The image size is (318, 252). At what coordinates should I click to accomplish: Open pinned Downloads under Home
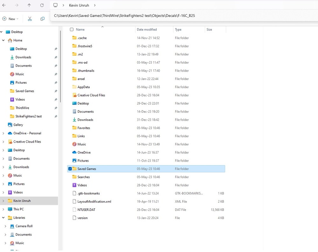pos(23,57)
